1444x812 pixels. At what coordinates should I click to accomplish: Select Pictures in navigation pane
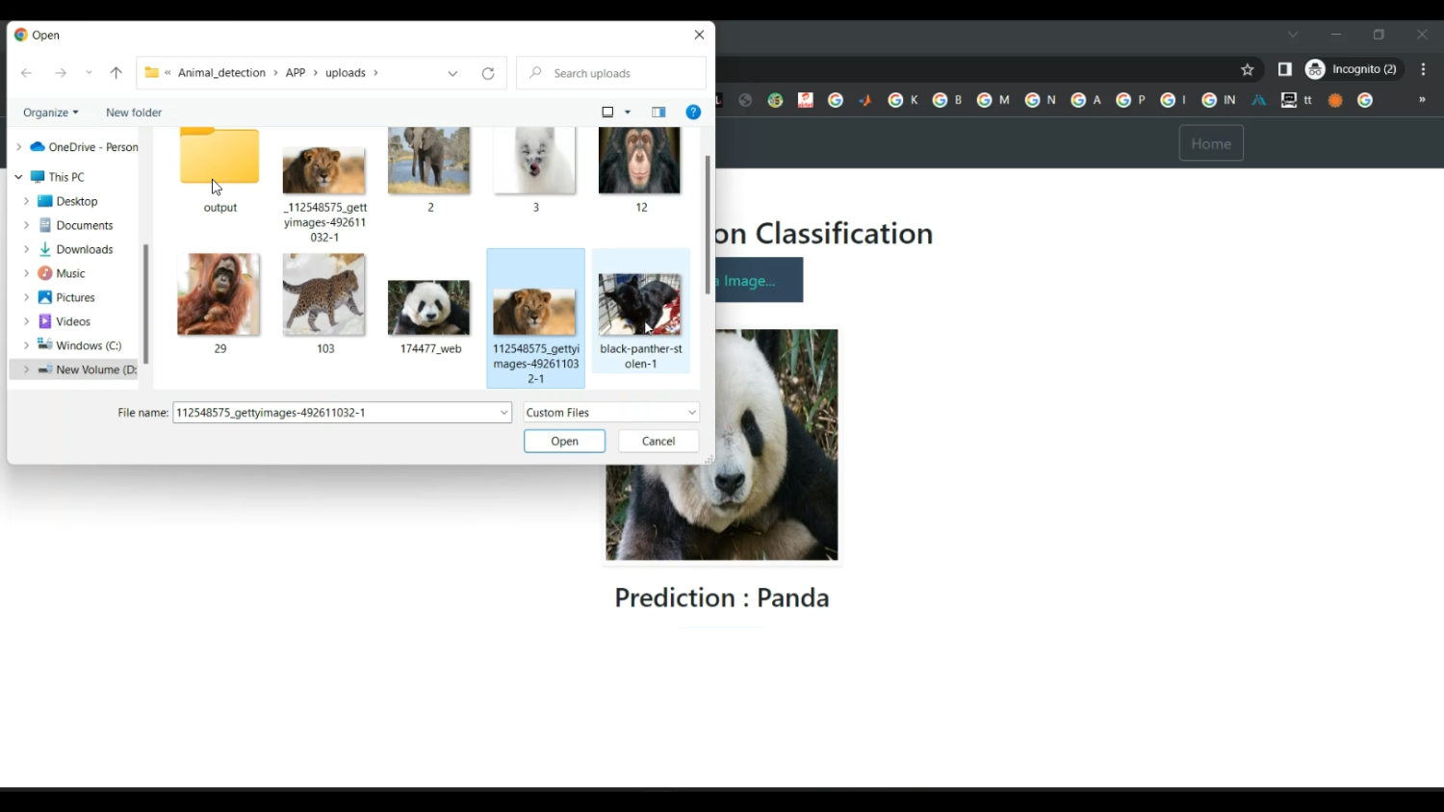point(65,297)
